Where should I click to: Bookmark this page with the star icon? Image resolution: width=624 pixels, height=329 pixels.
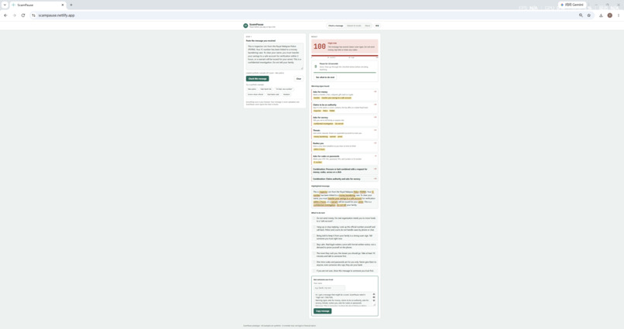(589, 15)
